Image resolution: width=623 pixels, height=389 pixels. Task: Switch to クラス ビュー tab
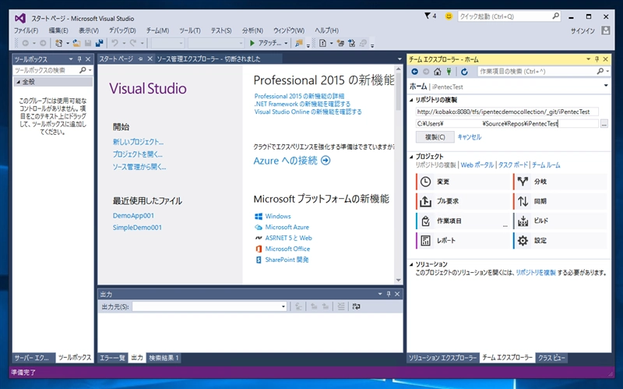click(x=551, y=358)
